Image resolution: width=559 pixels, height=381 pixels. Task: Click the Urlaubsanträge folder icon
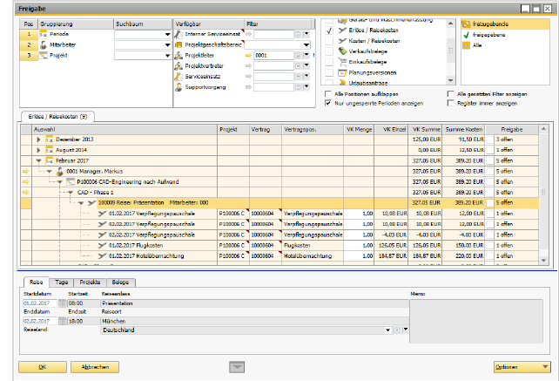click(x=343, y=83)
